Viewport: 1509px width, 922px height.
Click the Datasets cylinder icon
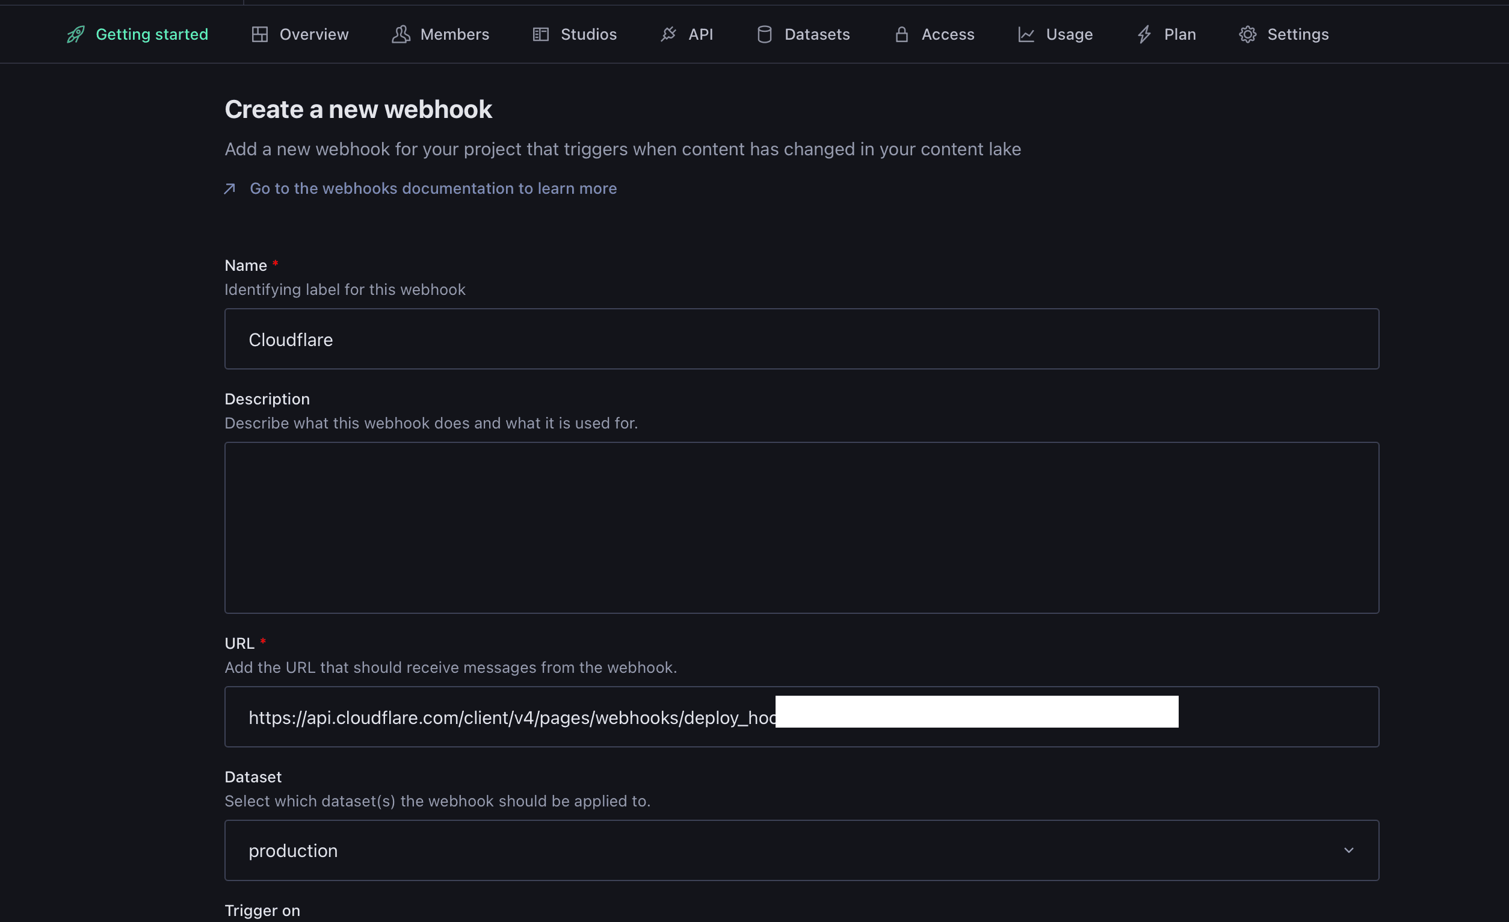[764, 34]
